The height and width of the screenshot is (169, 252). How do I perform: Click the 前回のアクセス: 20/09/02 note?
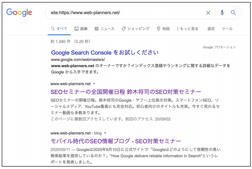click(x=148, y=119)
